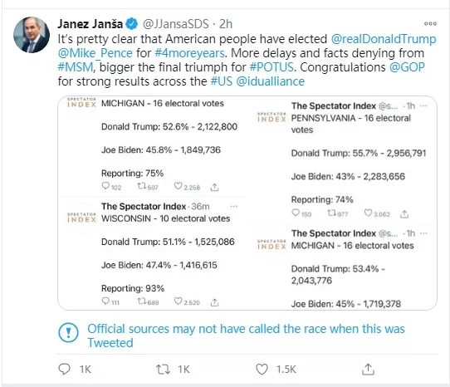This screenshot has width=450, height=387.
Task: Open the #MSM hashtag
Action: (x=76, y=67)
